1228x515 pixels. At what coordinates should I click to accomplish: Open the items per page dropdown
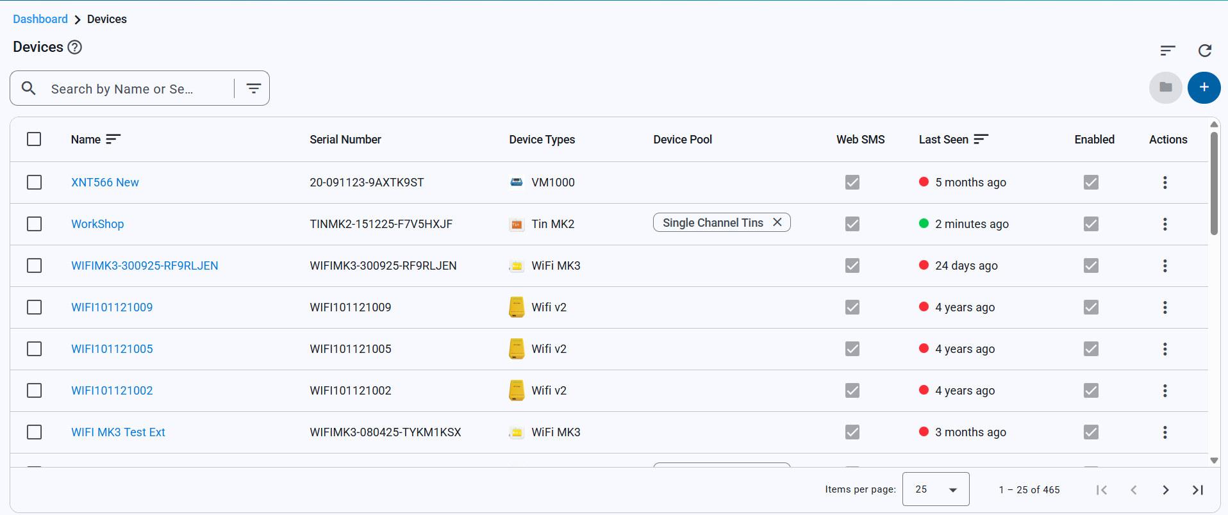coord(935,489)
